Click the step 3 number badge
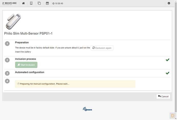 [x=7, y=73]
